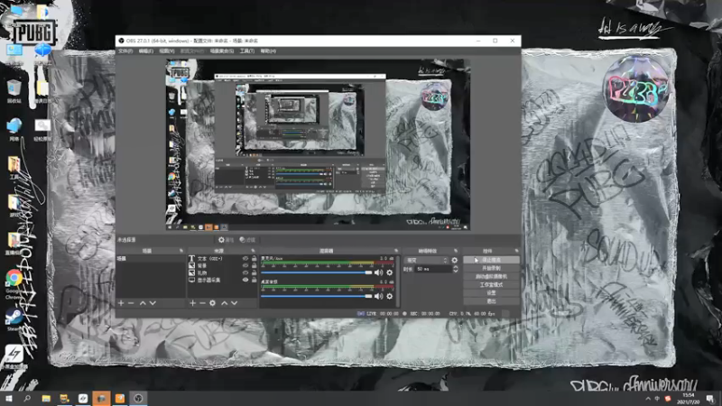Image resolution: width=722 pixels, height=406 pixels.
Task: Pop out the sources dock panel
Action: [253, 251]
